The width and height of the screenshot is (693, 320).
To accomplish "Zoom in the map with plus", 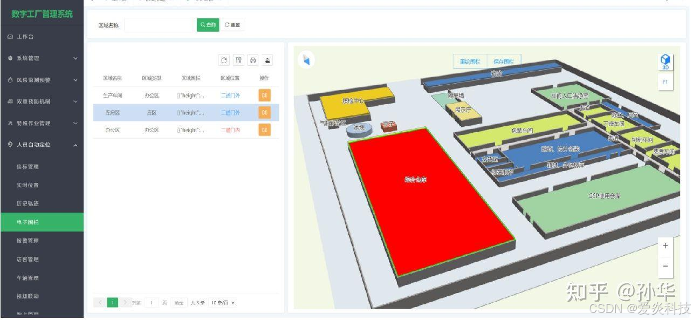I will coord(665,246).
